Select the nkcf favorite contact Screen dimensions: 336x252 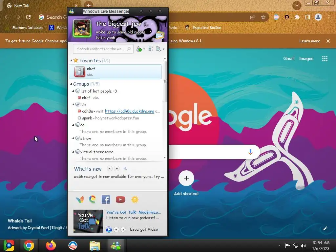pos(115,72)
